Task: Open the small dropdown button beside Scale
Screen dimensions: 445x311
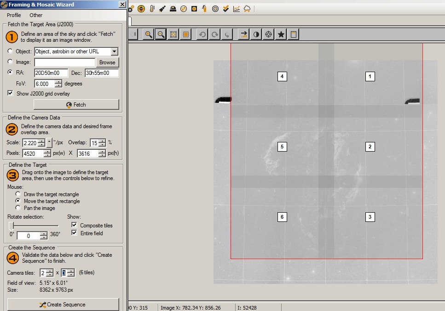Action: click(49, 142)
